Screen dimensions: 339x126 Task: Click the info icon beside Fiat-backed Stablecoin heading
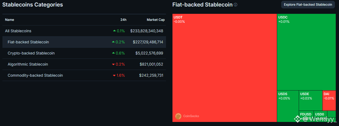[x=235, y=5]
